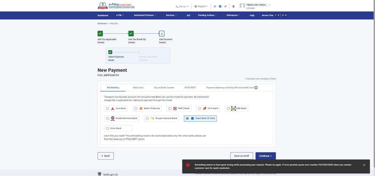Select the ICICI Bank radio button
The width and height of the screenshot is (375, 176).
199,109
